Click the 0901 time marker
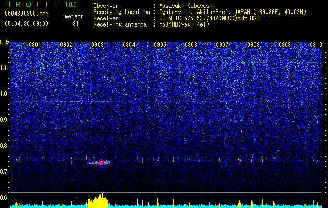This screenshot has height=208, width=328. (35, 45)
